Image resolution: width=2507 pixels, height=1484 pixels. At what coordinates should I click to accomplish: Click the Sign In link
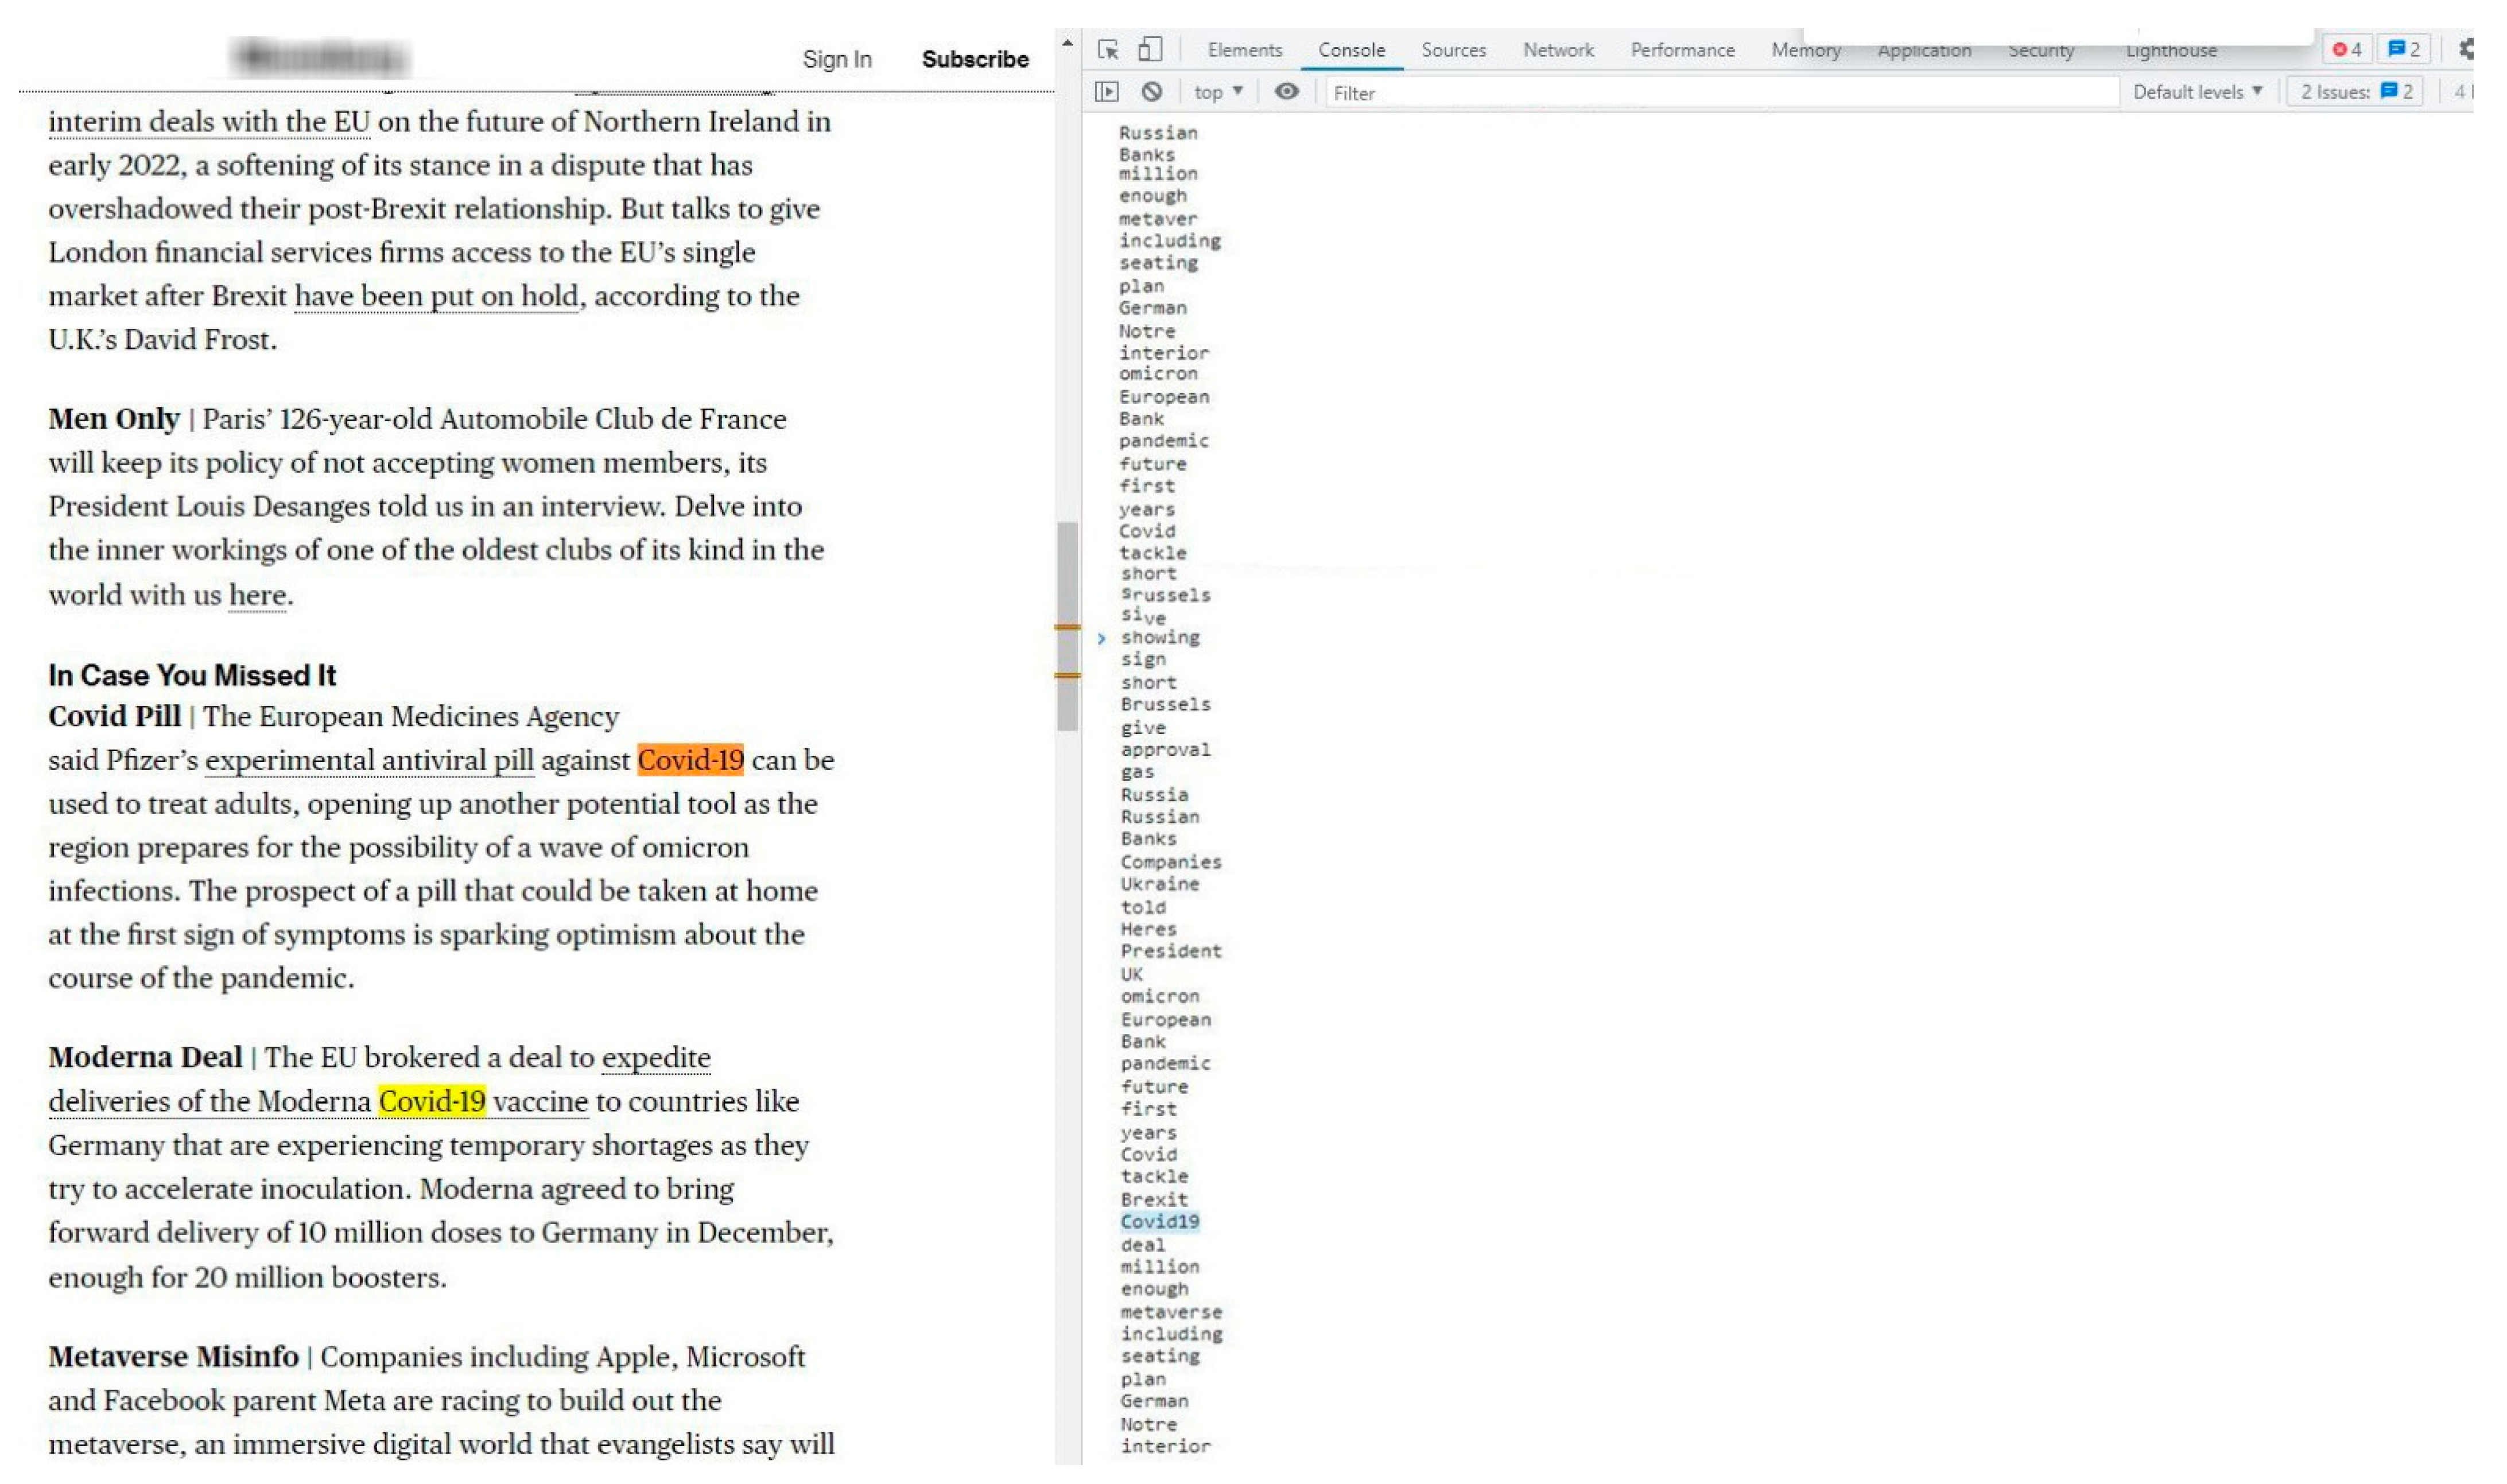[x=837, y=59]
